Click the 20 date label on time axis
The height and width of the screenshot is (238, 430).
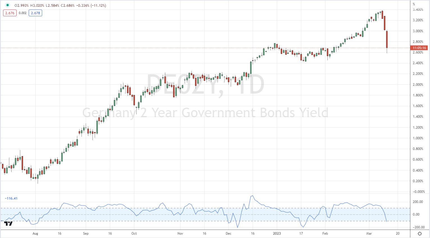coord(398,234)
